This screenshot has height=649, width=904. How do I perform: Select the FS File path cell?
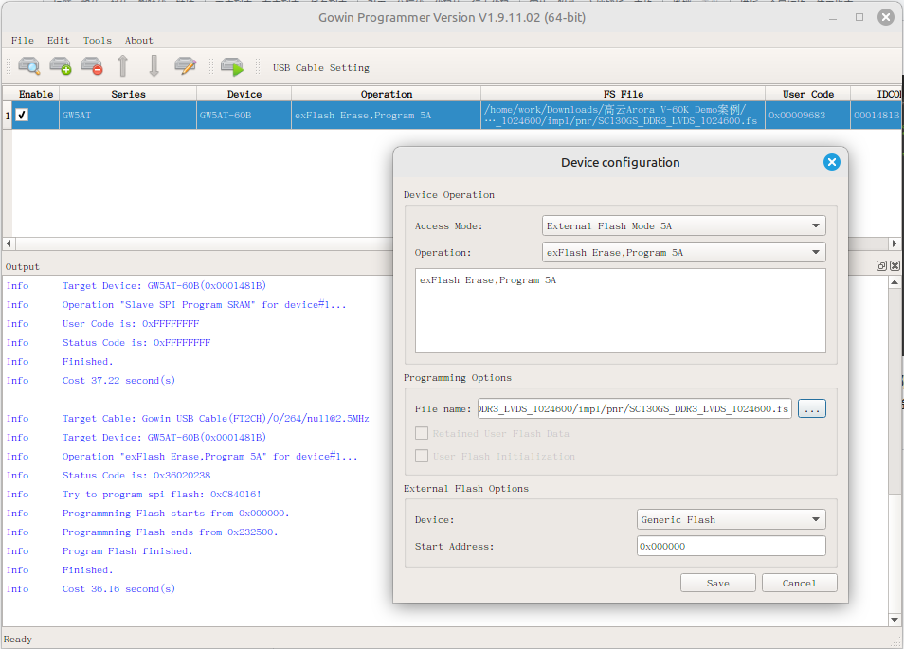click(x=624, y=115)
